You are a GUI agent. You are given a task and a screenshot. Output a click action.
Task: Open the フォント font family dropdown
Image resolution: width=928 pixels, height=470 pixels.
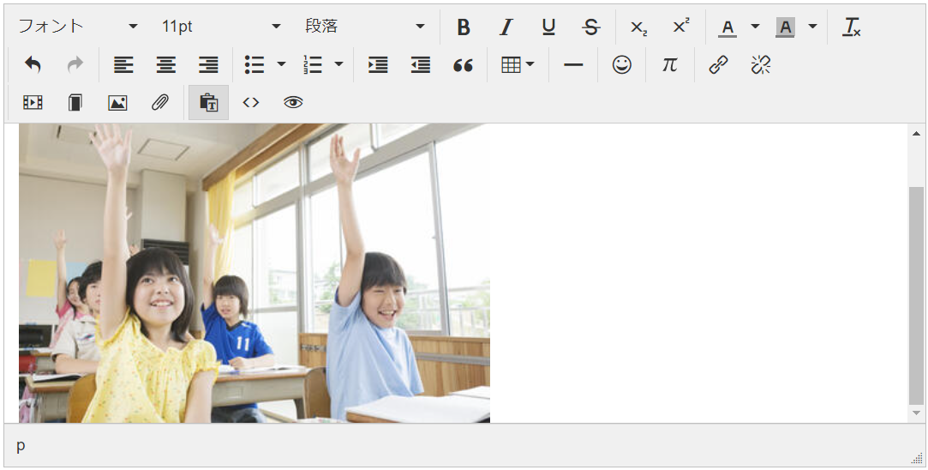(x=77, y=27)
